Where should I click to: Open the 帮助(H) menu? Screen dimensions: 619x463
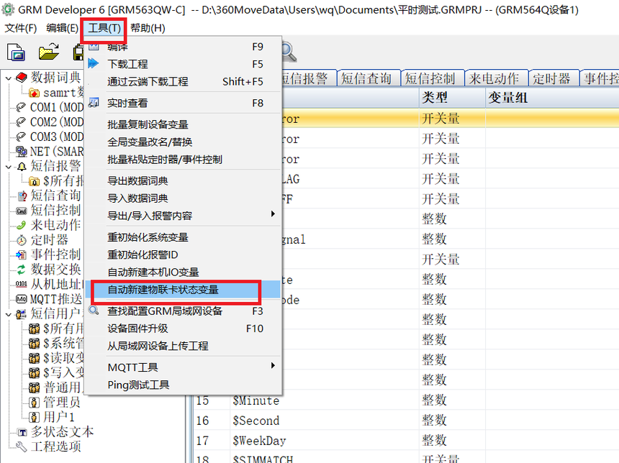coord(148,28)
